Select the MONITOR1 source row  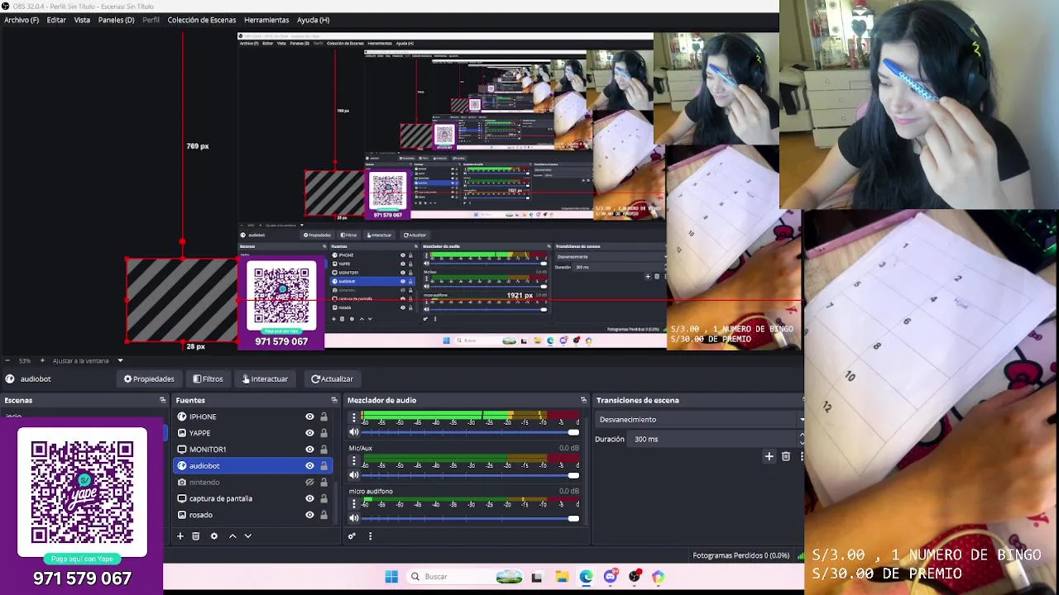252,450
